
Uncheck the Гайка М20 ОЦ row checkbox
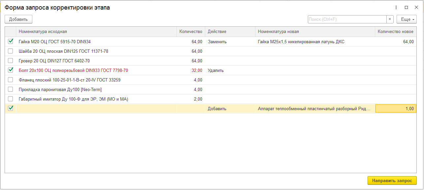(11, 42)
